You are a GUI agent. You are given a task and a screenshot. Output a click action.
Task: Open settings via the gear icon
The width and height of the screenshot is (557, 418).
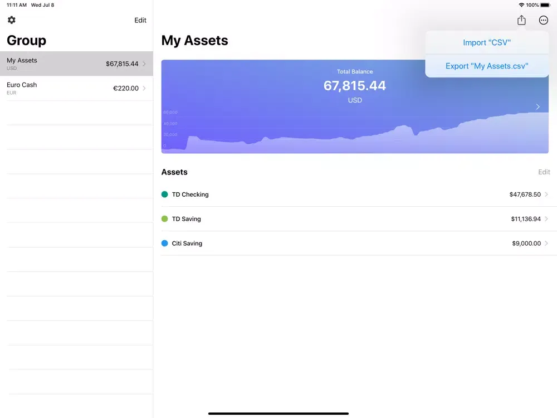pyautogui.click(x=11, y=20)
